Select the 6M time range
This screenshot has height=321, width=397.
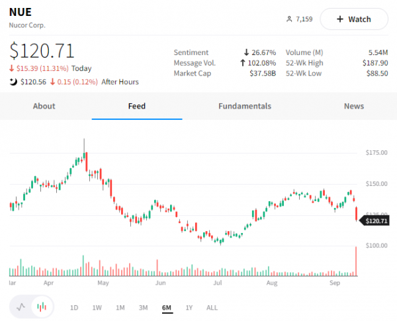167,308
